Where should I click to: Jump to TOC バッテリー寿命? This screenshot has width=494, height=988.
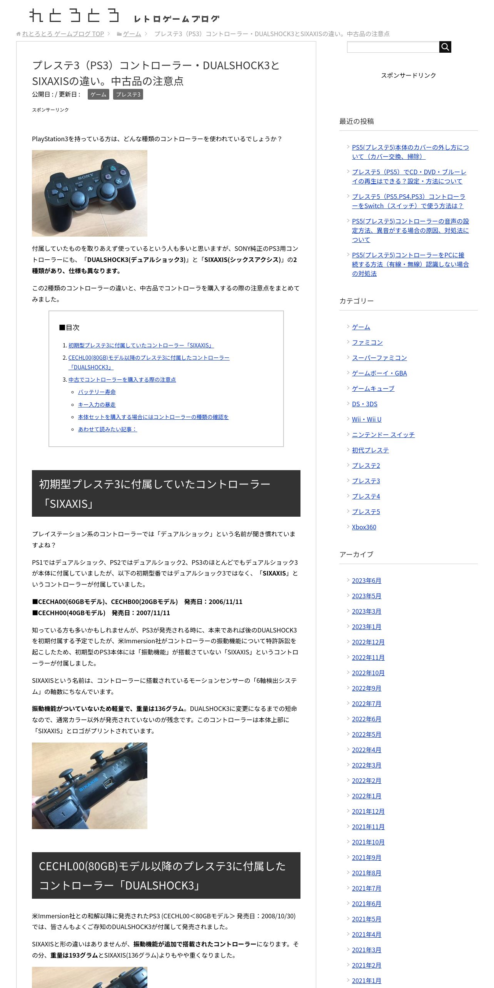coord(97,392)
